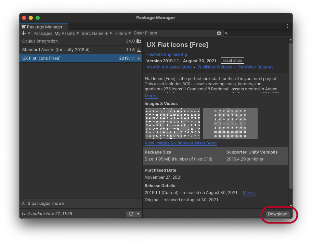This screenshot has height=244, width=312.
Task: Open the refresh options dropdown arrow
Action: click(138, 214)
